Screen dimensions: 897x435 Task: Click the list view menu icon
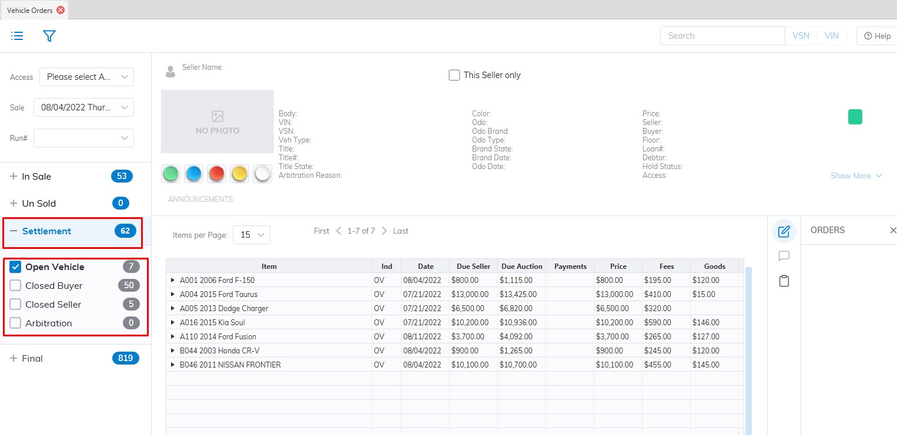click(x=17, y=36)
